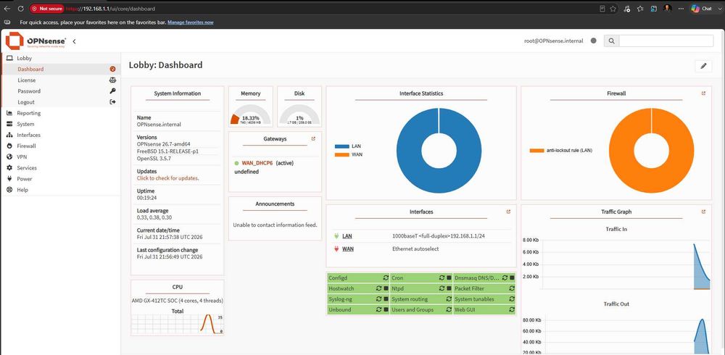
Task: Open the Firewall widget external link icon
Action: point(703,93)
